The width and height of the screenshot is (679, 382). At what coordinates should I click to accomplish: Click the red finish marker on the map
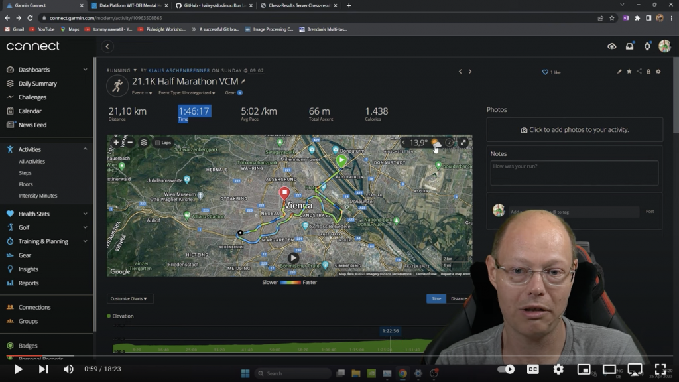284,193
